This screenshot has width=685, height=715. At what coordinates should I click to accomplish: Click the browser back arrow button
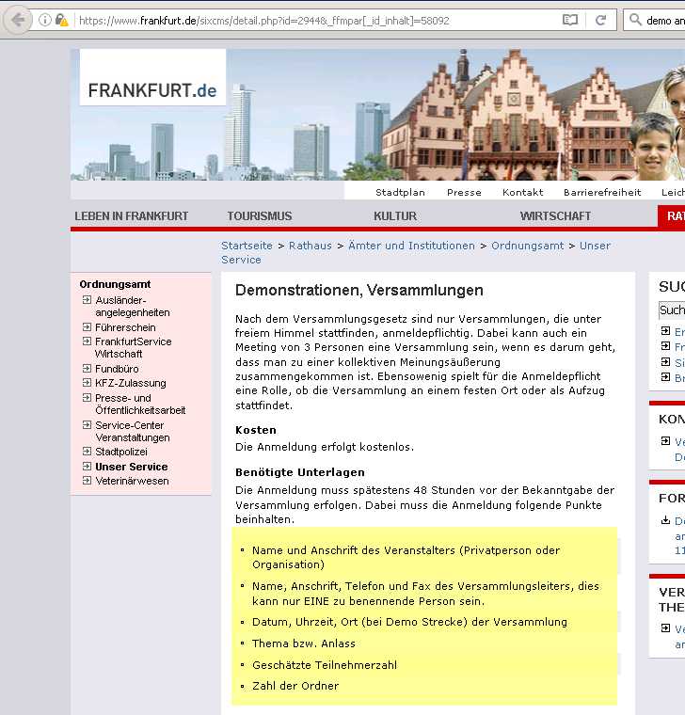point(18,20)
